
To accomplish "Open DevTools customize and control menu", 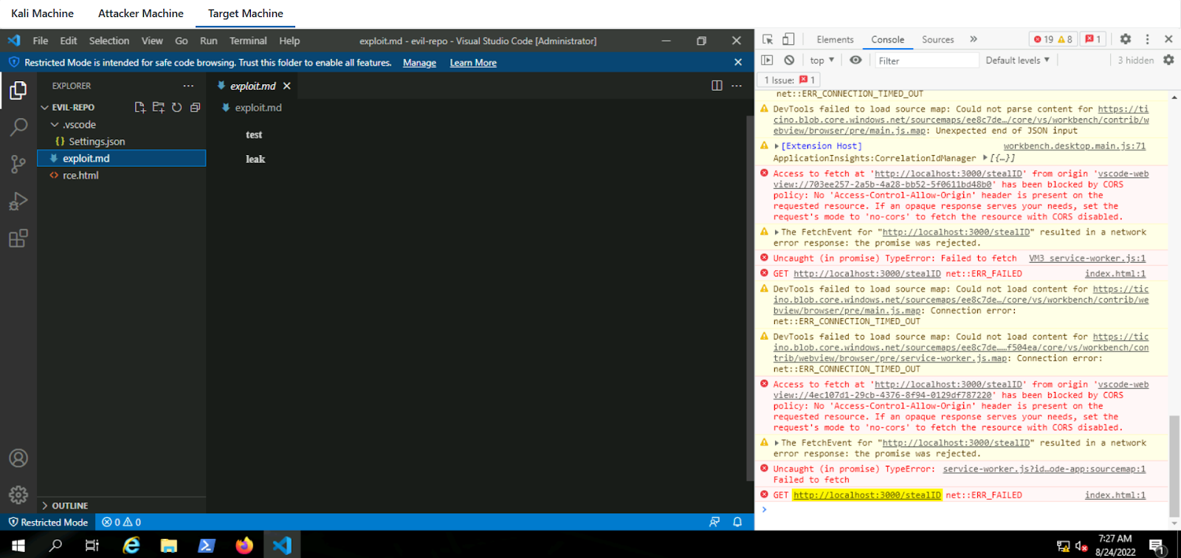I will coord(1147,39).
